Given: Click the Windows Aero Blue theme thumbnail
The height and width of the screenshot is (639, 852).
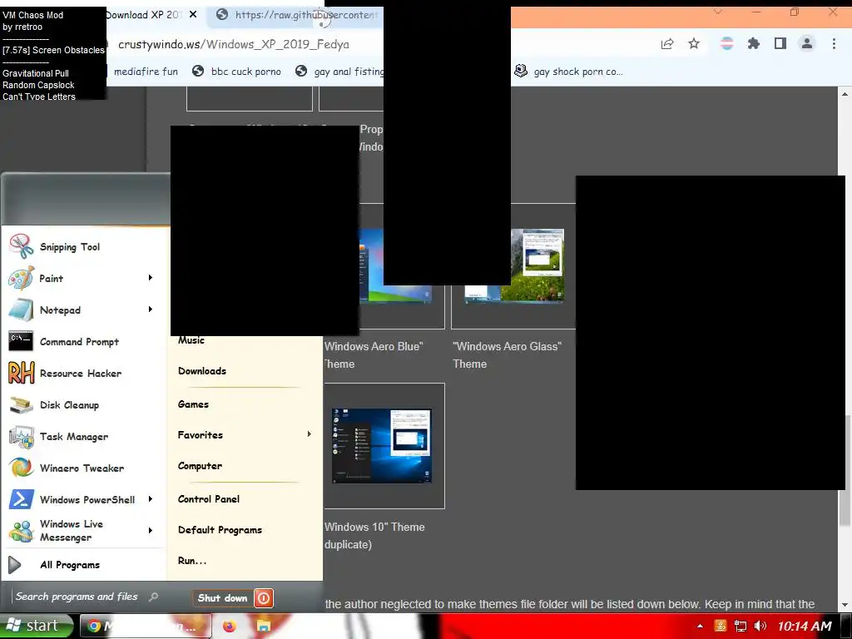Looking at the screenshot, I should pos(395,266).
